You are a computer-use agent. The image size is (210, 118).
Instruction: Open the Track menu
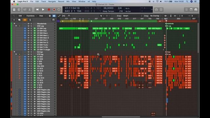[x=44, y=1]
